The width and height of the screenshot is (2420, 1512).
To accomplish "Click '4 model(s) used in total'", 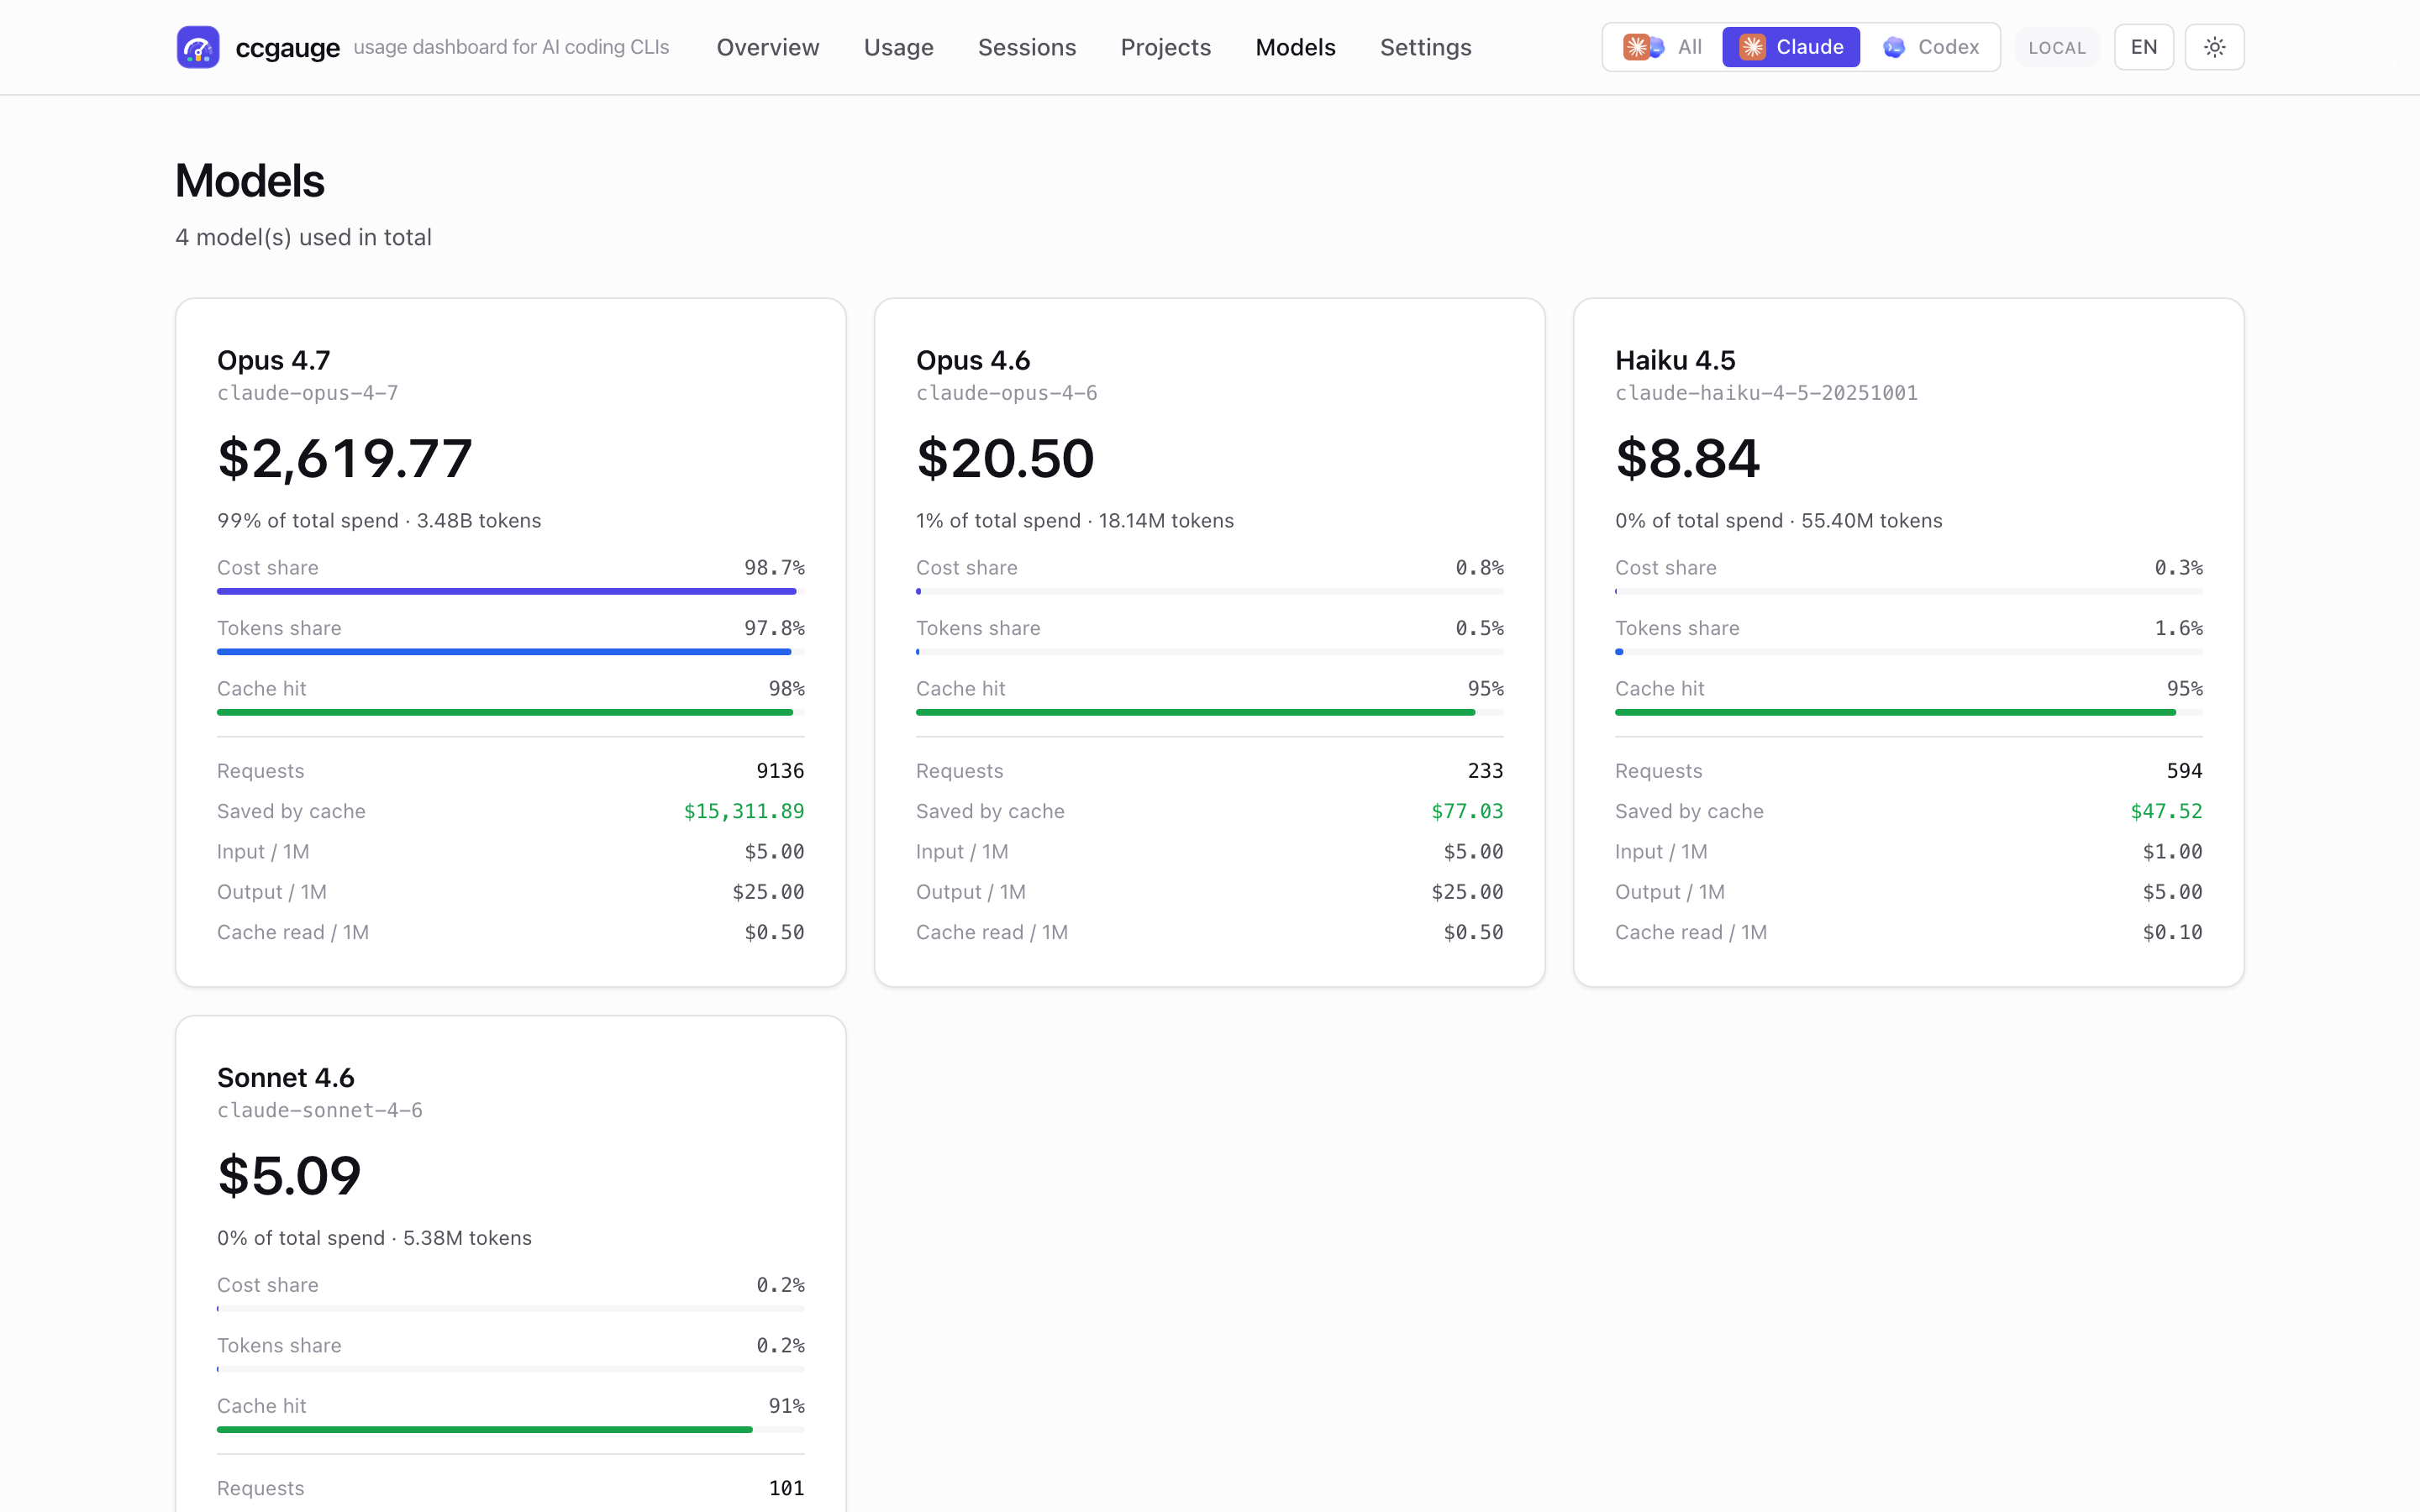I will [303, 237].
